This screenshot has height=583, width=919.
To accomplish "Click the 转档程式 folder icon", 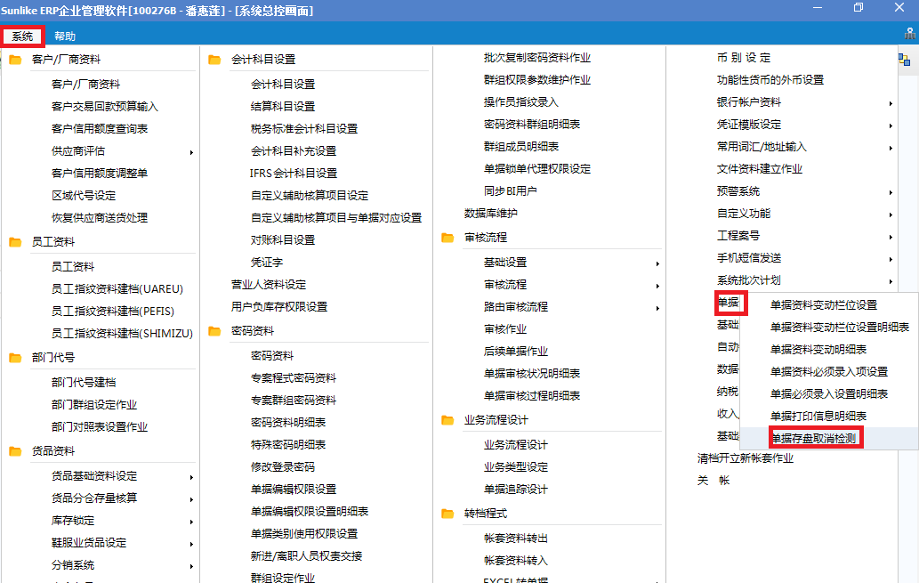I will [447, 514].
